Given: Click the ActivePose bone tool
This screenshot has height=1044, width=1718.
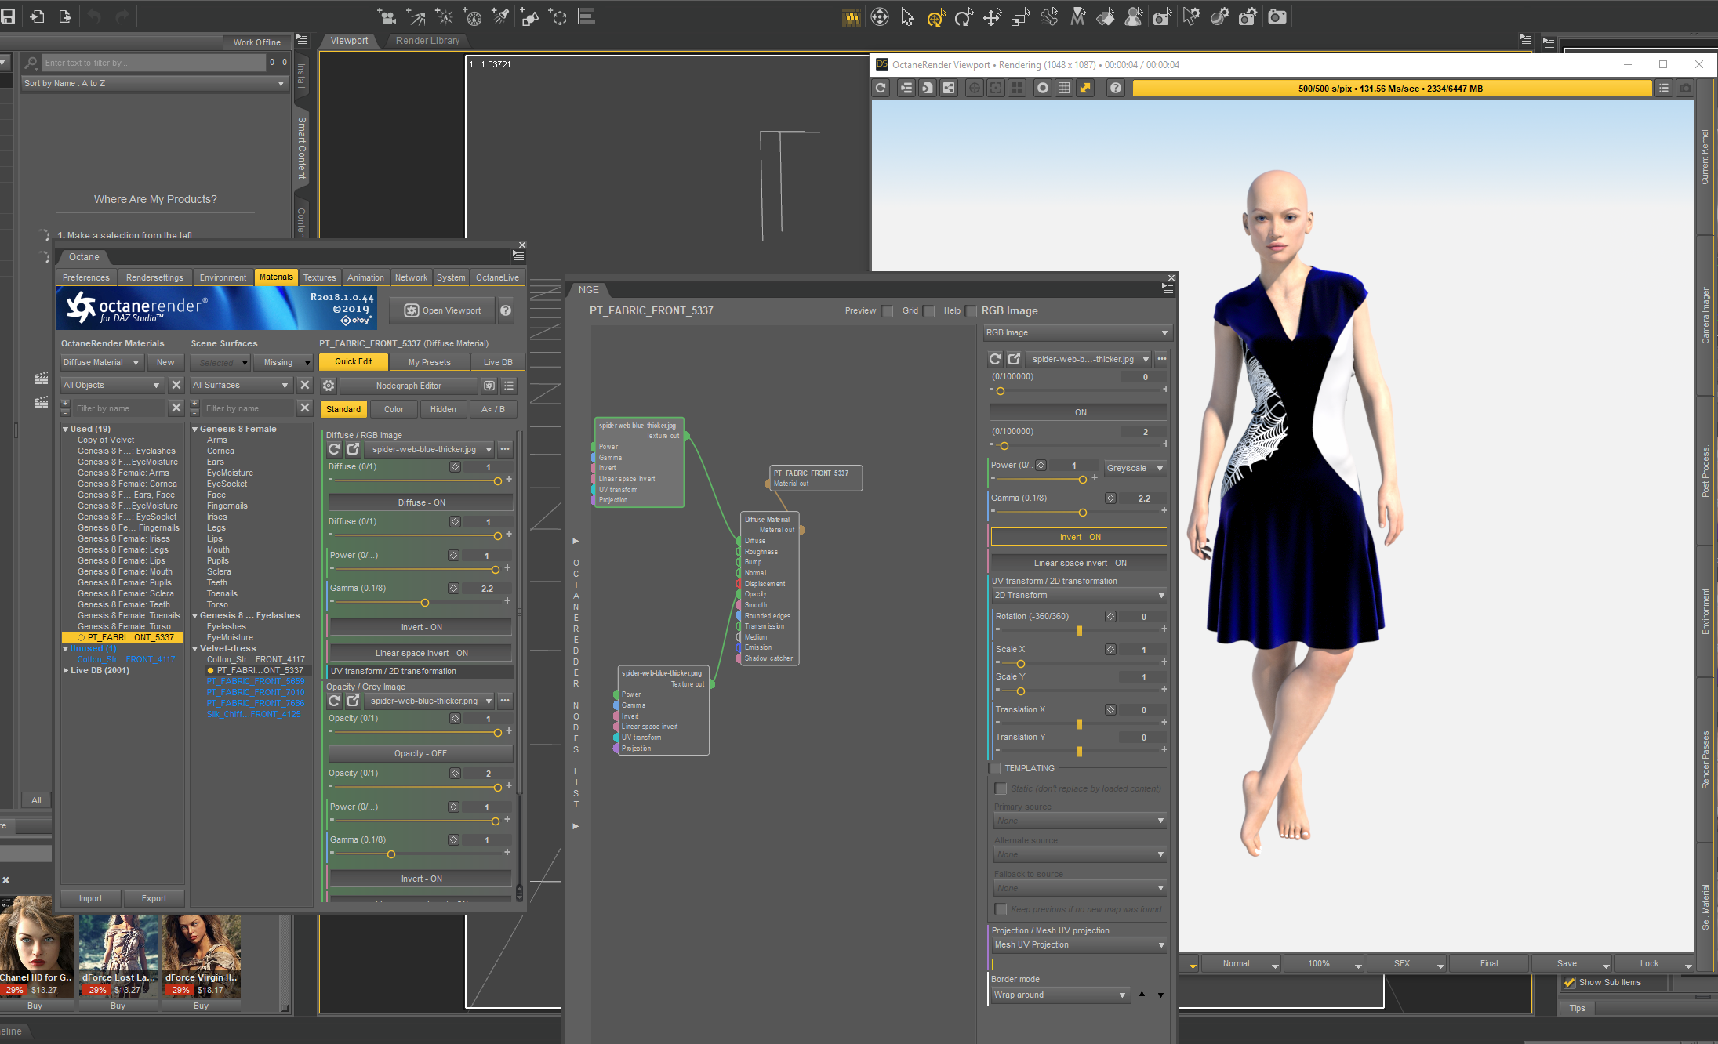Looking at the screenshot, I should click(x=1049, y=17).
